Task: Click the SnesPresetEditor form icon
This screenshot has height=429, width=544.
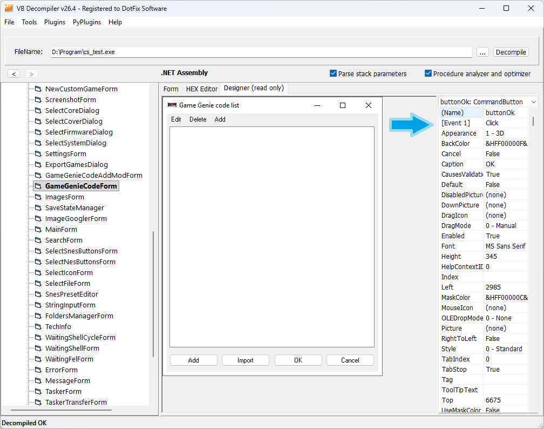Action: pyautogui.click(x=38, y=294)
